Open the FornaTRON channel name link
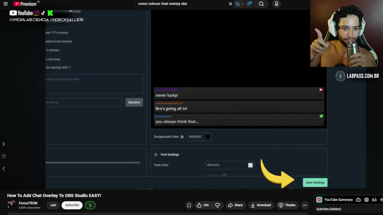Image resolution: width=383 pixels, height=215 pixels. coord(28,203)
